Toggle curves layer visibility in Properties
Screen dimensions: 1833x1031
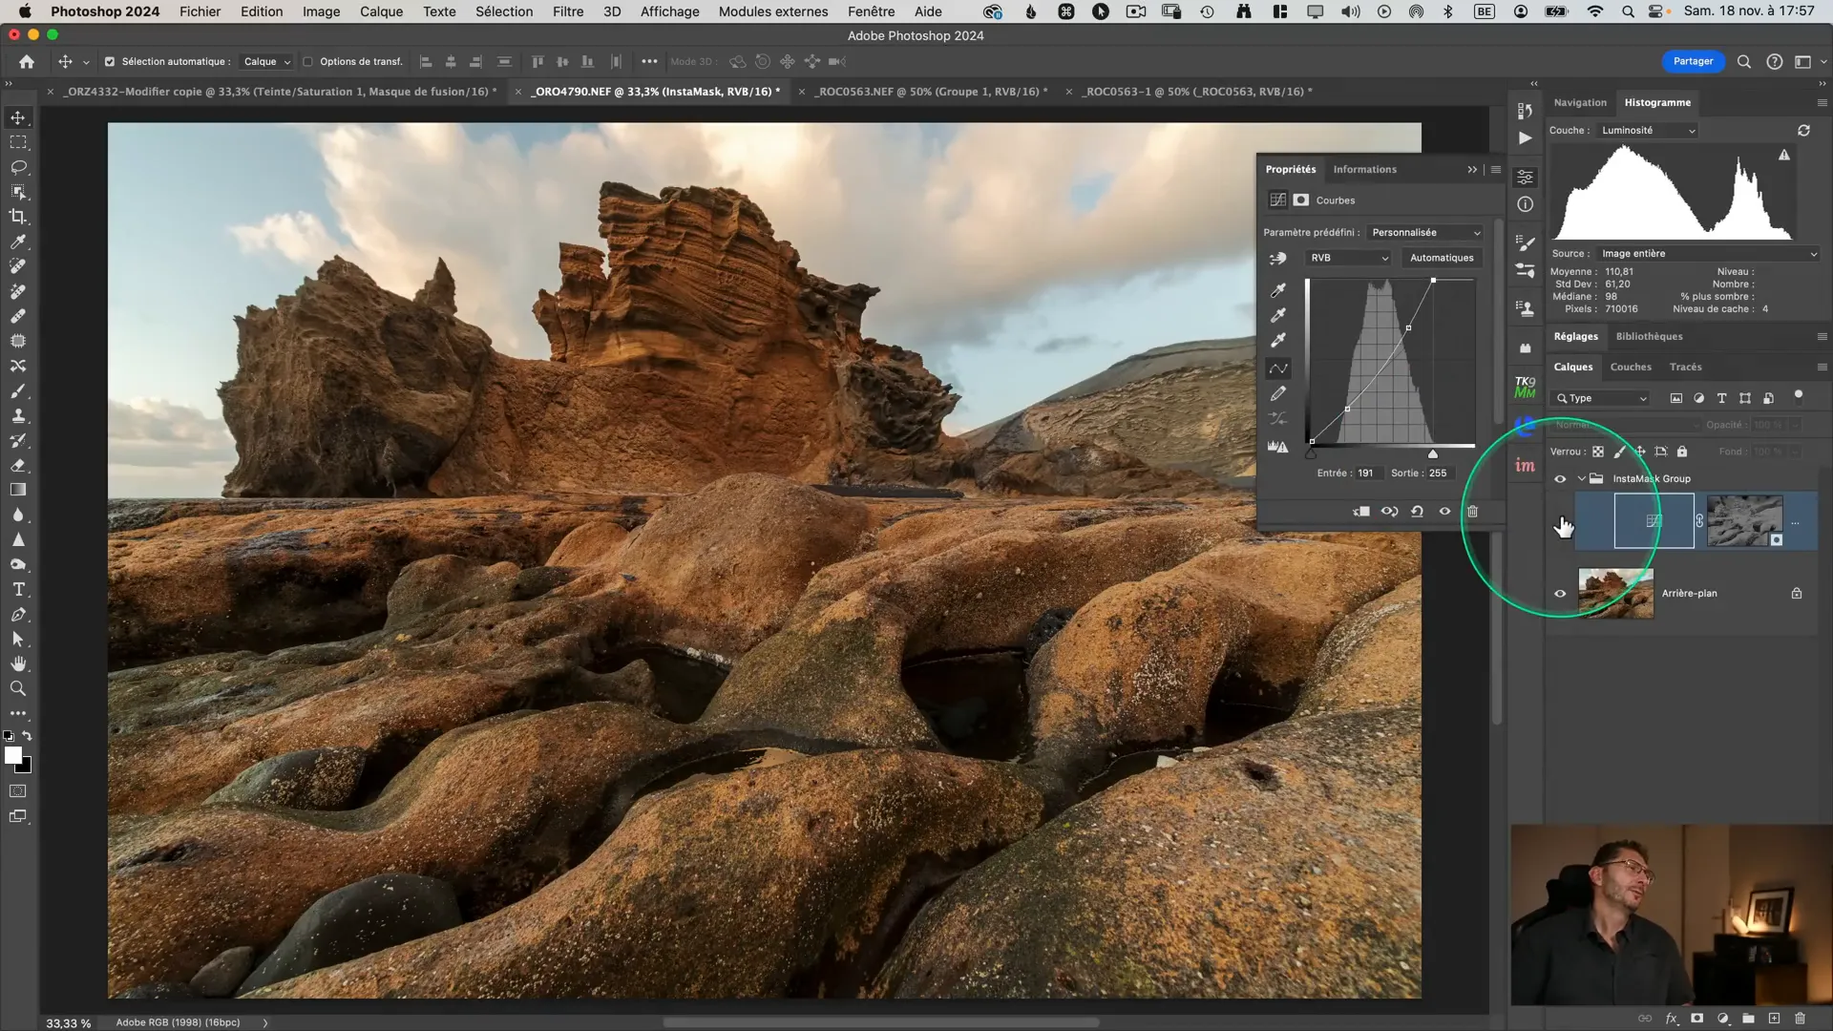[x=1445, y=512]
